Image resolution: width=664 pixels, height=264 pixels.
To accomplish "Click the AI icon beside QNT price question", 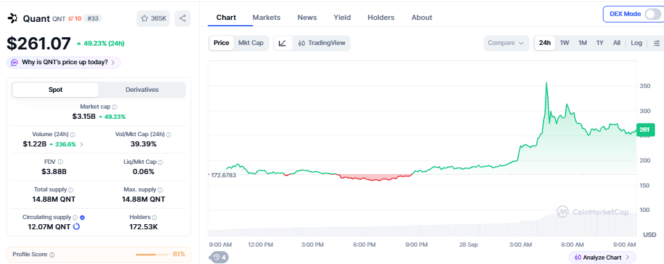I will [14, 62].
